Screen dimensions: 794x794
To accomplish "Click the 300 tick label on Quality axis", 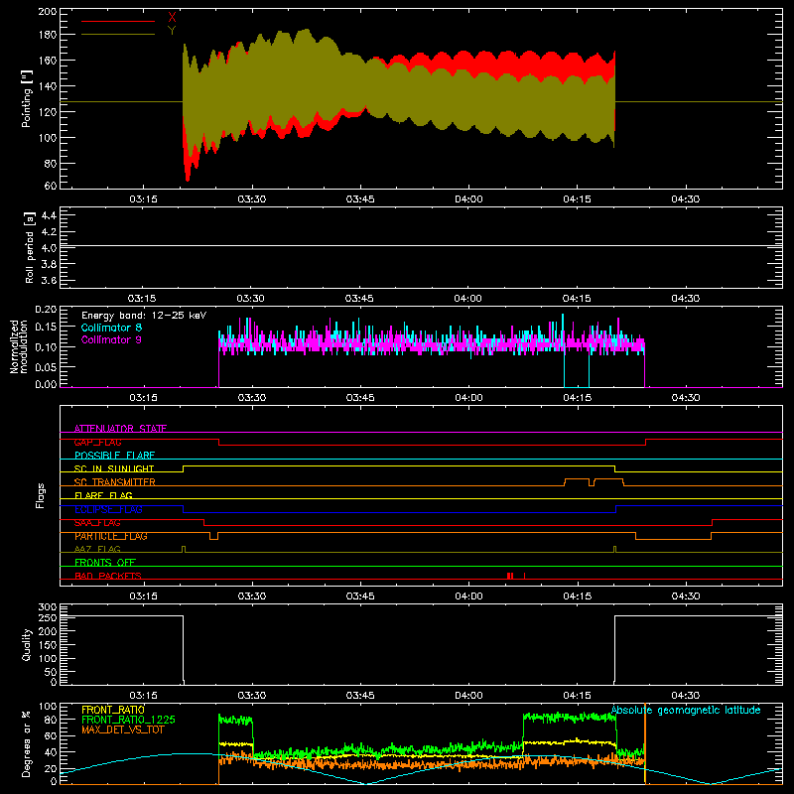I will coord(48,606).
